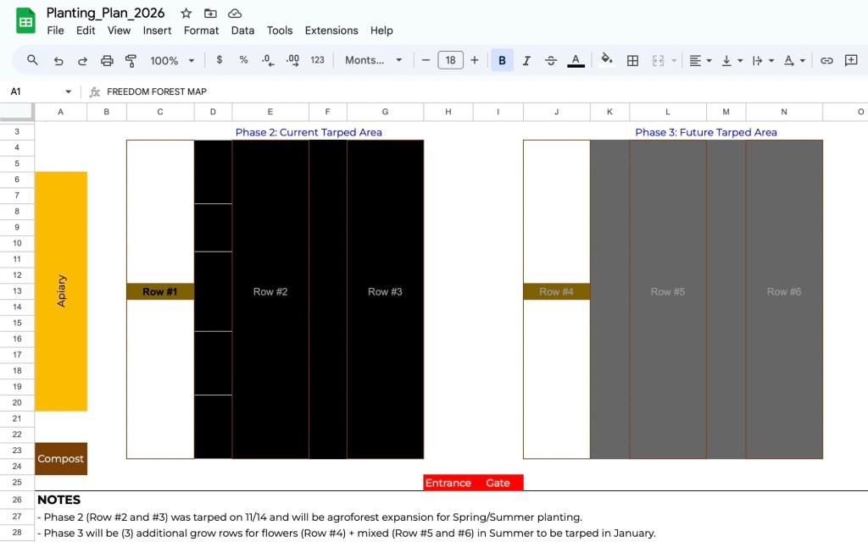The width and height of the screenshot is (868, 542).
Task: Open the borders tool
Action: point(632,60)
